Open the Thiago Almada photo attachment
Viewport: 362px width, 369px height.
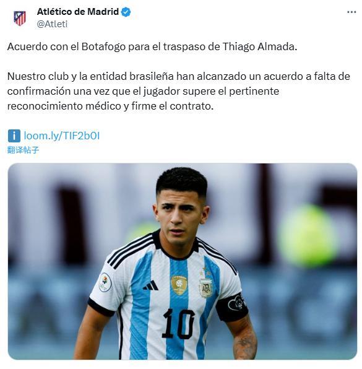click(183, 261)
